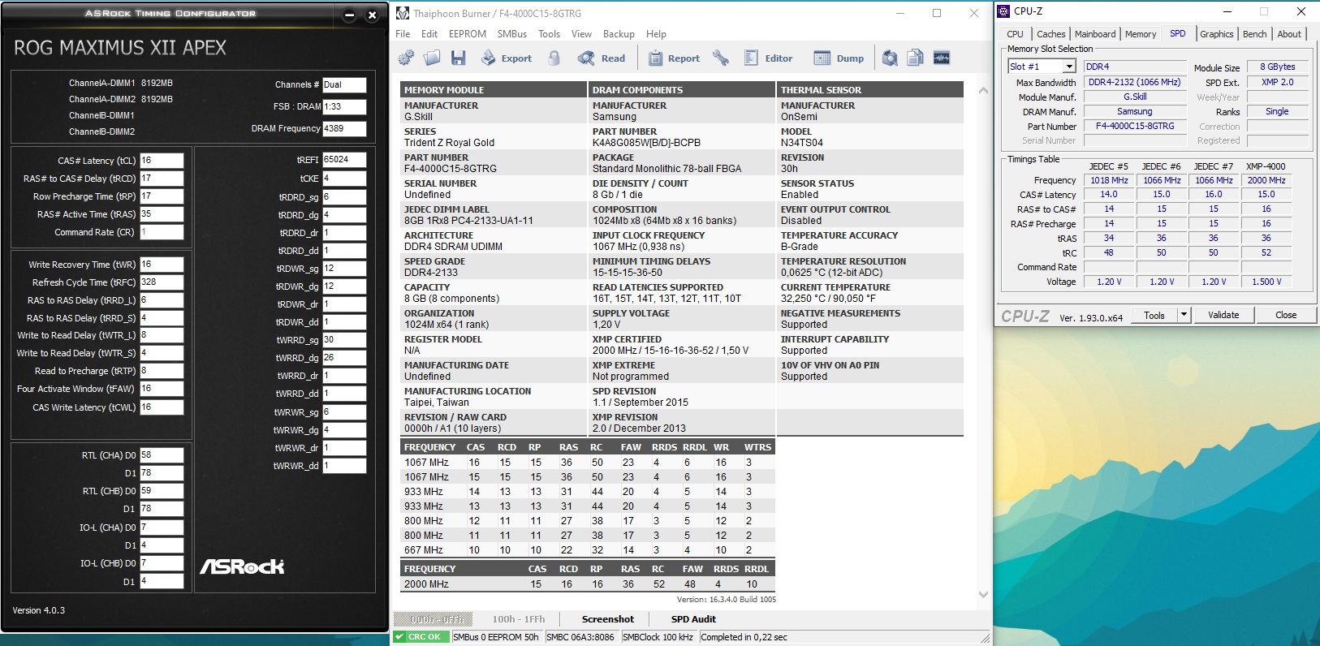Screen dimensions: 1320x646
Task: Switch to the CPU tab in CPU-Z
Action: [1015, 34]
